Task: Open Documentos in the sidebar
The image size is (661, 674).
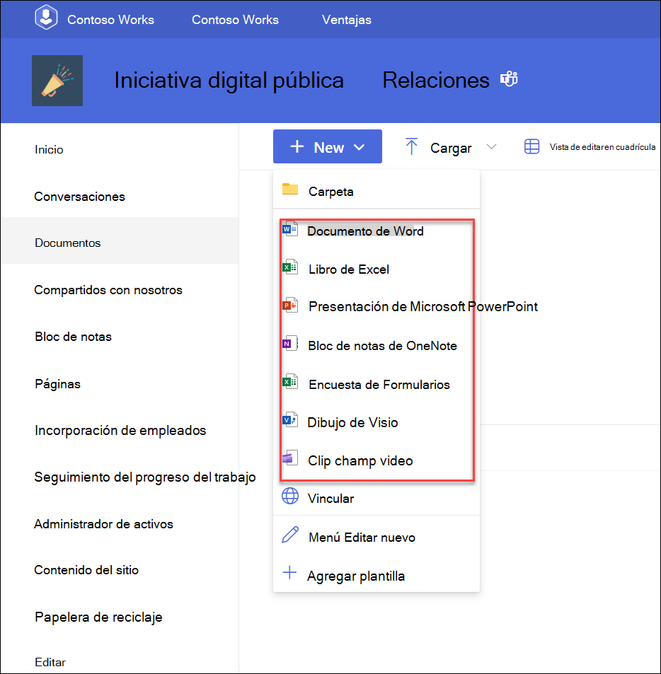Action: point(67,243)
